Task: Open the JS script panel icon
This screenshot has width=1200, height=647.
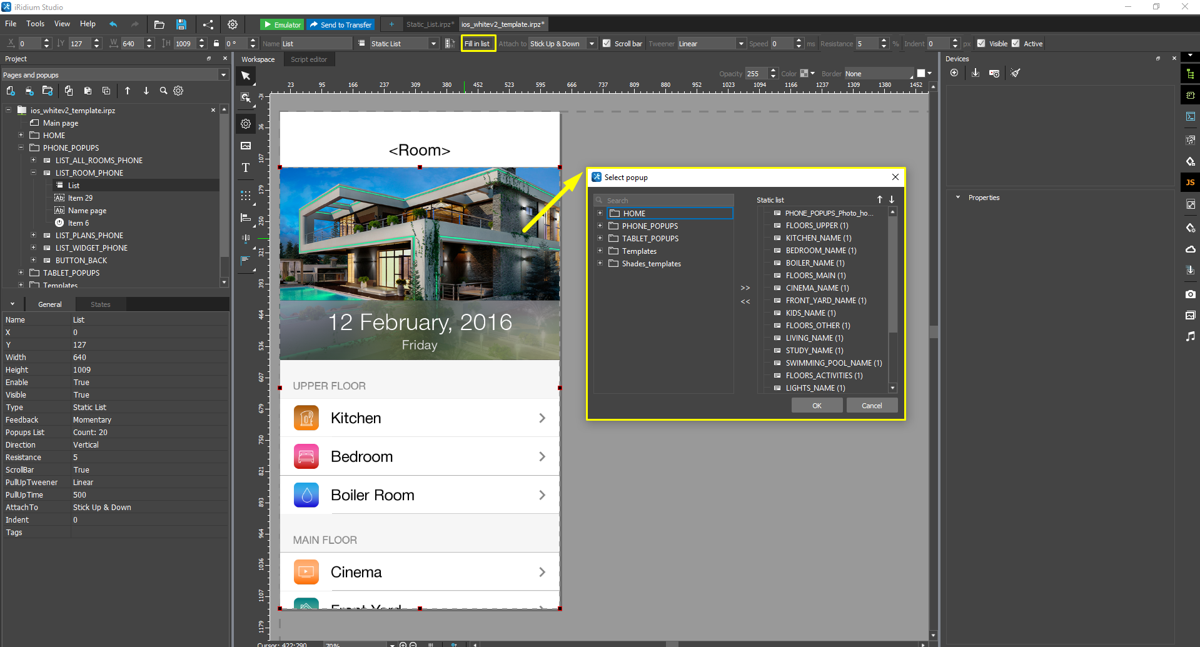Action: (x=1190, y=183)
